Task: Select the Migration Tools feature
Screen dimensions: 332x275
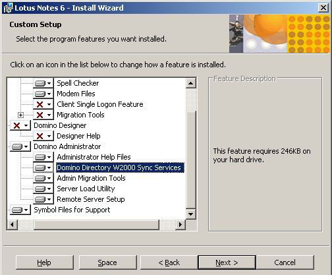Action: (80, 115)
